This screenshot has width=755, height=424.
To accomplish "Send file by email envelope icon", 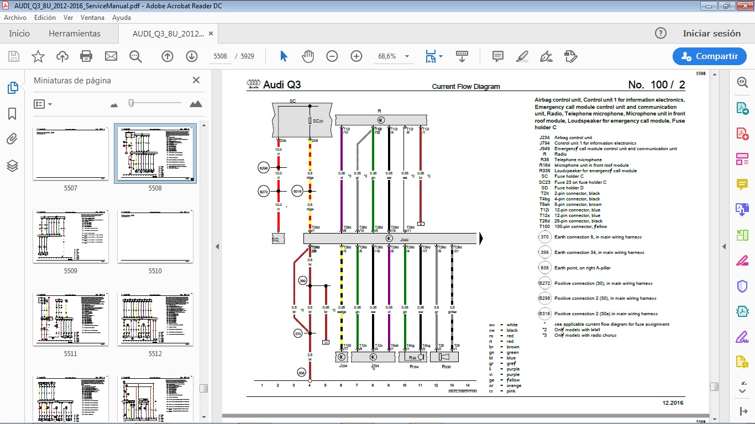I will 111,56.
